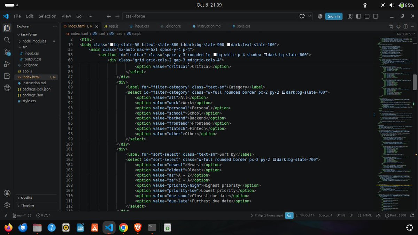Image resolution: width=418 pixels, height=235 pixels.
Task: Go forward with the right arrow
Action: (x=117, y=16)
